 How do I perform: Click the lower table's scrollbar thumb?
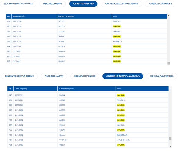point(170,138)
